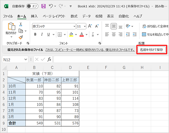The height and width of the screenshot is (133, 169).
Task: Click セルを結合して中央揃え merge button
Action: 155,34
